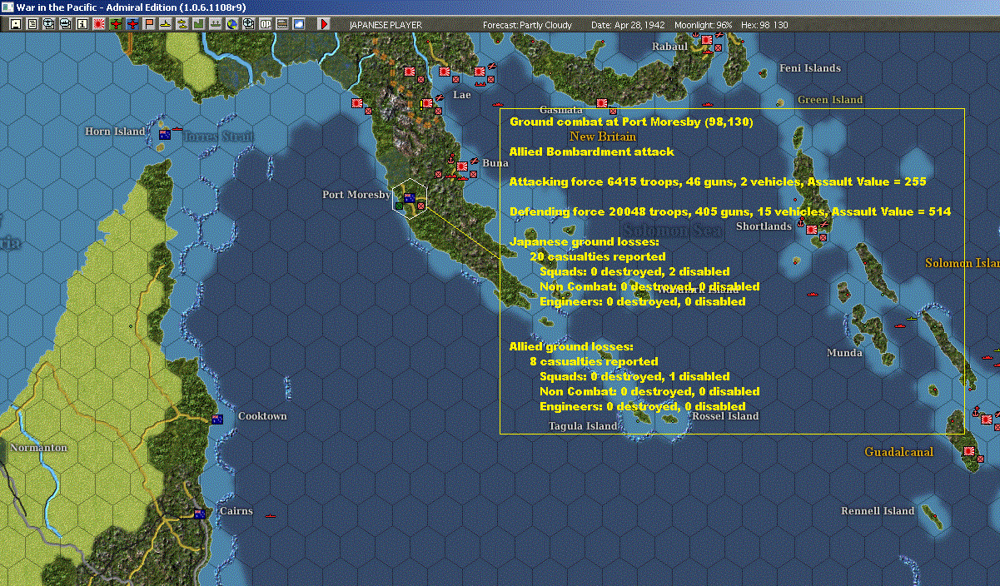1000x586 pixels.
Task: Select the Australian flag at Horn Island
Action: click(x=164, y=134)
